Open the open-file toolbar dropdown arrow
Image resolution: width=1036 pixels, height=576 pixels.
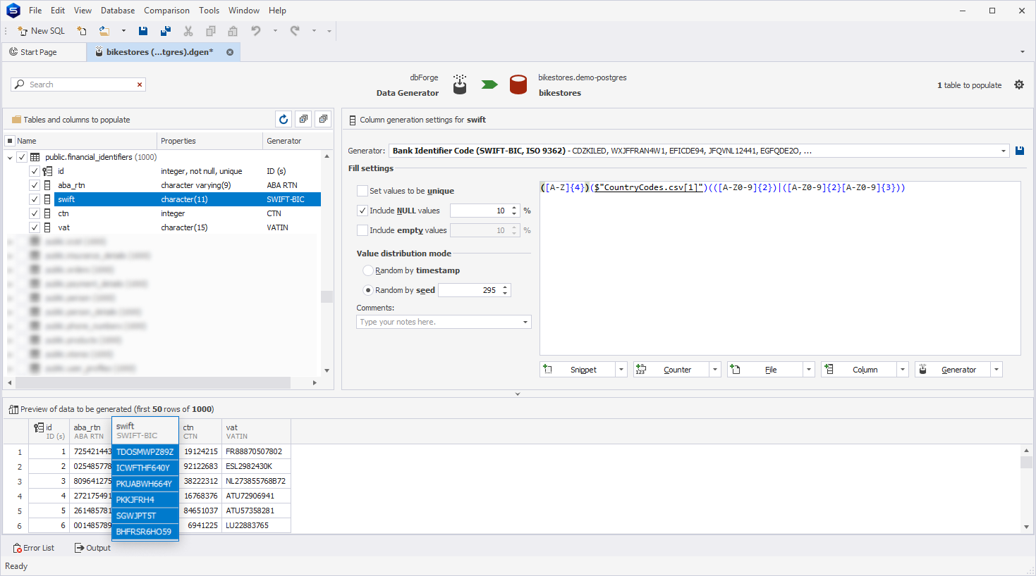click(x=123, y=31)
